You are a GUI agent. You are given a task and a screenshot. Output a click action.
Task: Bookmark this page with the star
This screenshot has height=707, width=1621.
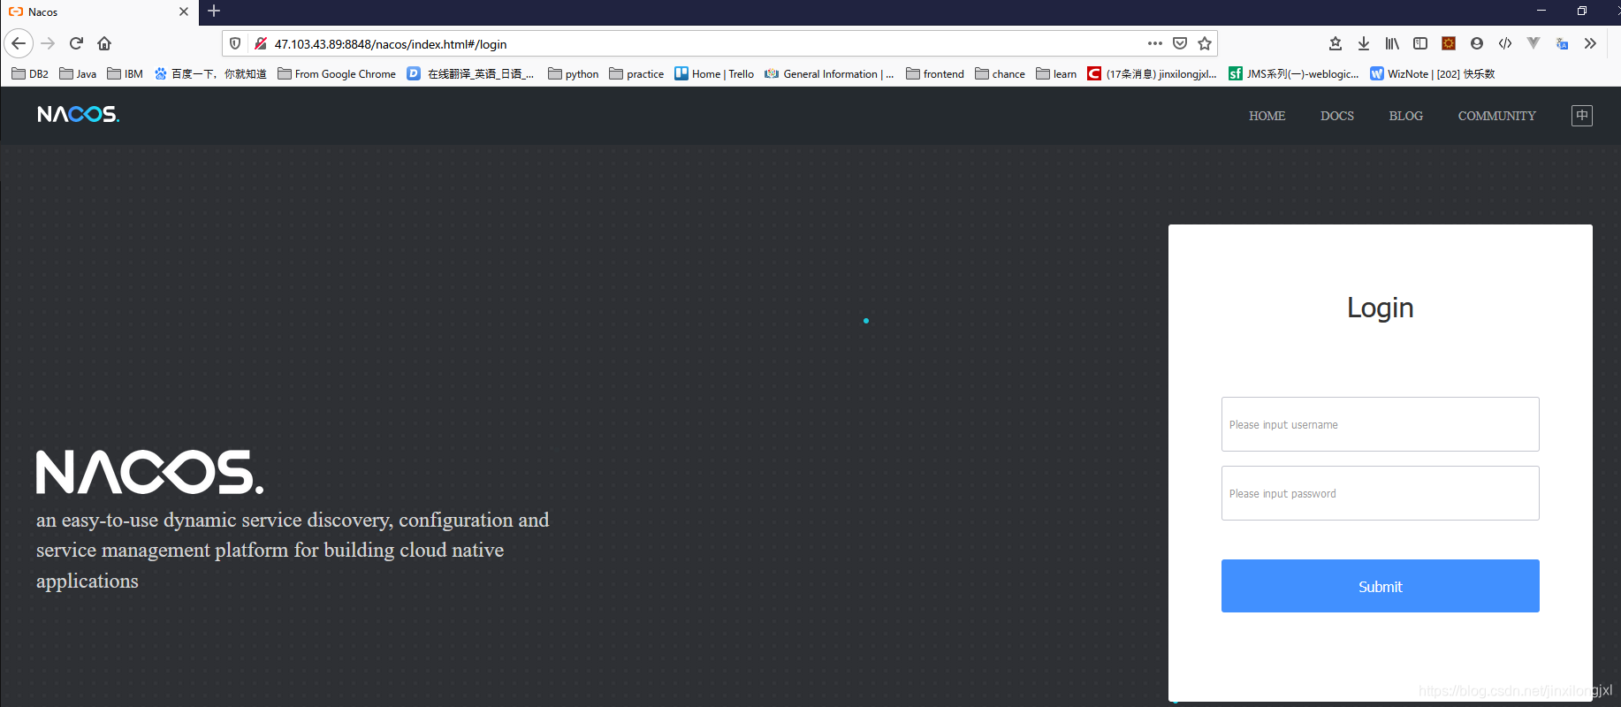click(x=1205, y=43)
